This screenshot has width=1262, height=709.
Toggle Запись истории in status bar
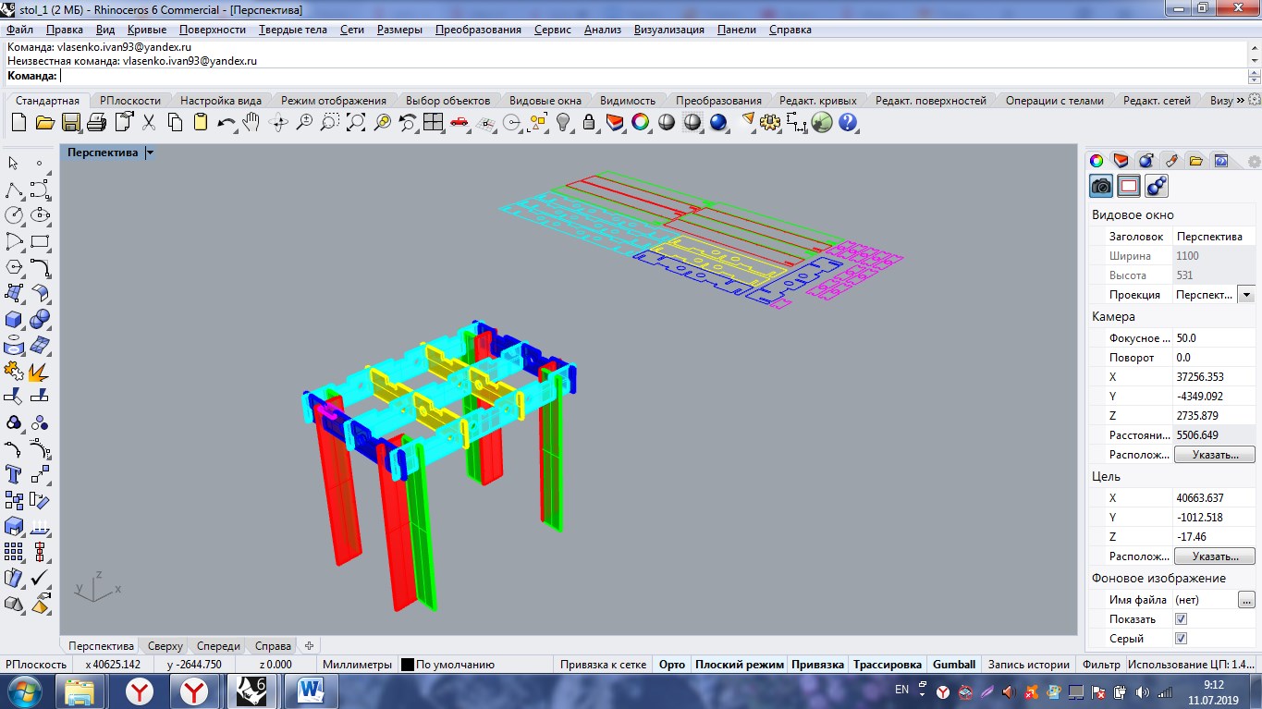[x=1029, y=665]
